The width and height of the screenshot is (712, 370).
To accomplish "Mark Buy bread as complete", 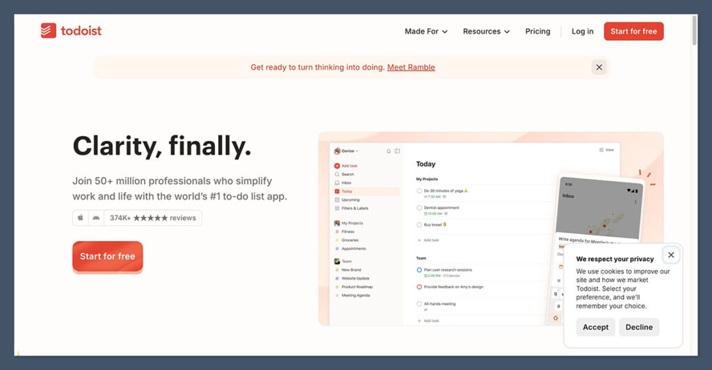I will (419, 225).
